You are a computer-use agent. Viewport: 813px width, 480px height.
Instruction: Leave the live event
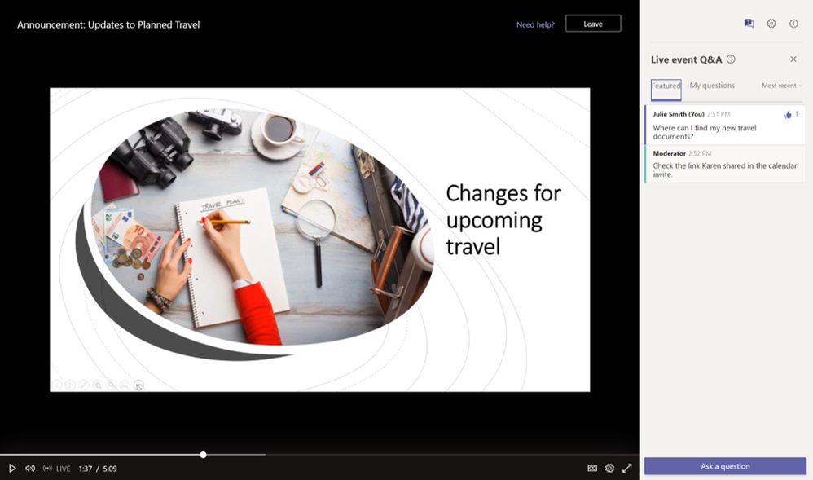[593, 24]
